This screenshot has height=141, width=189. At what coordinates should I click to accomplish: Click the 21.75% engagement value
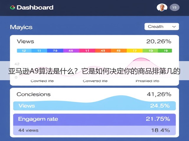tap(158, 119)
